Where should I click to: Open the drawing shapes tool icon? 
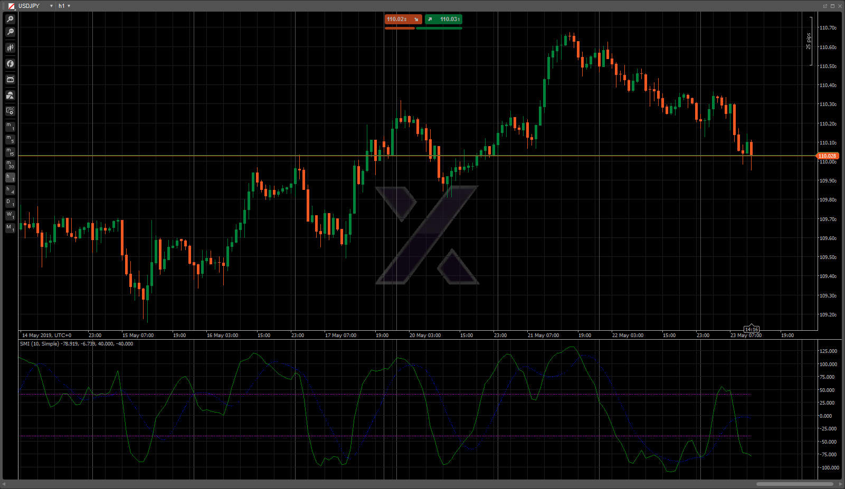pyautogui.click(x=10, y=95)
